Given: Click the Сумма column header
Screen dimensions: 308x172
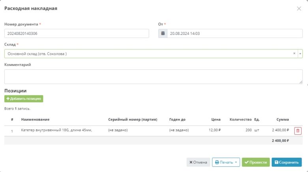Looking at the screenshot, I should tap(283, 119).
